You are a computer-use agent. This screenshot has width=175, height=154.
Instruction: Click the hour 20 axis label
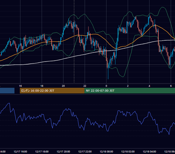coord(63,86)
